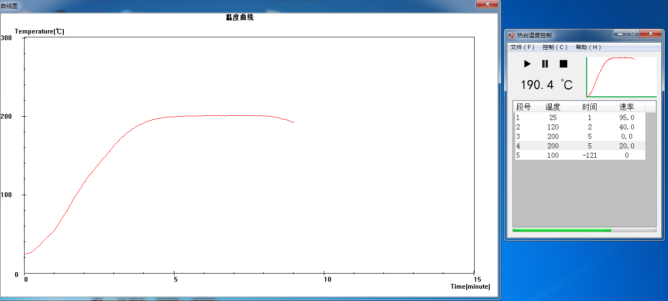668x301 pixels.
Task: Pause the temperature program
Action: 545,64
